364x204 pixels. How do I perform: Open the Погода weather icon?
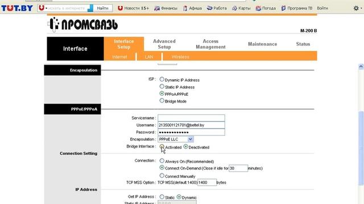pyautogui.click(x=258, y=8)
